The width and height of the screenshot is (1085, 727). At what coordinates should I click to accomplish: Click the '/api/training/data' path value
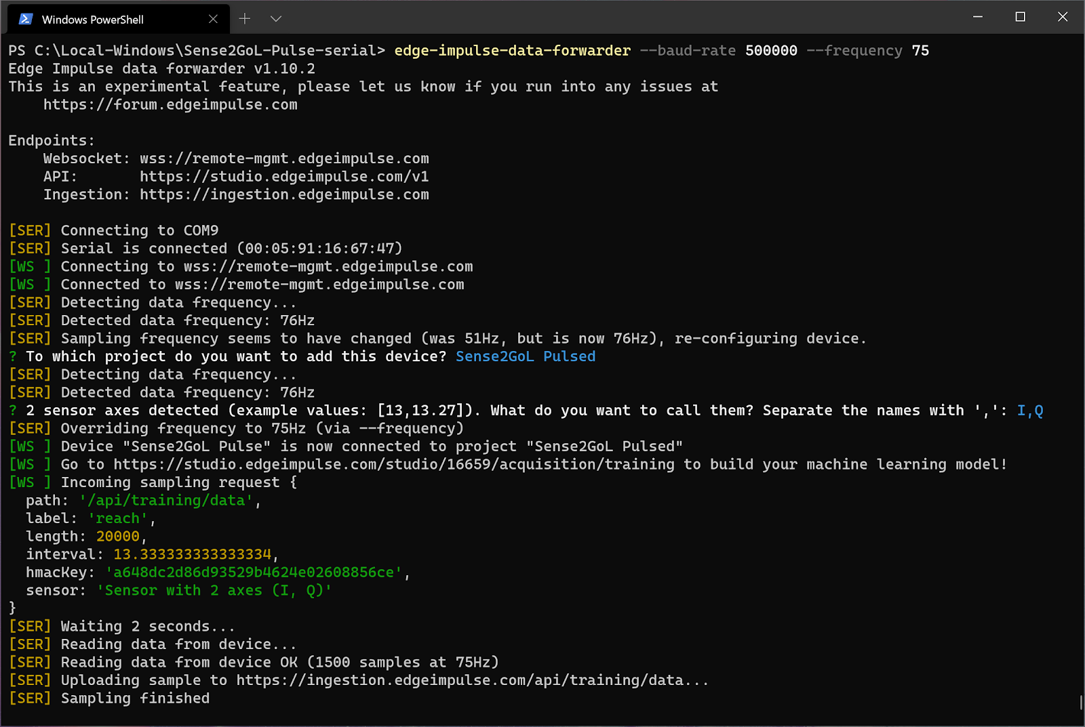(x=166, y=501)
